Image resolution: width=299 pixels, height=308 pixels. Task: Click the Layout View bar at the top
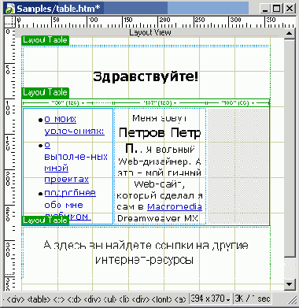[150, 32]
